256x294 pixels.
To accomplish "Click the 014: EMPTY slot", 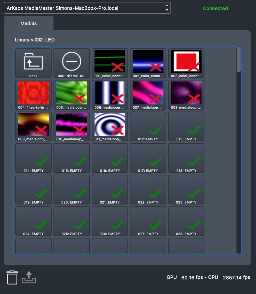I will 33,158.
